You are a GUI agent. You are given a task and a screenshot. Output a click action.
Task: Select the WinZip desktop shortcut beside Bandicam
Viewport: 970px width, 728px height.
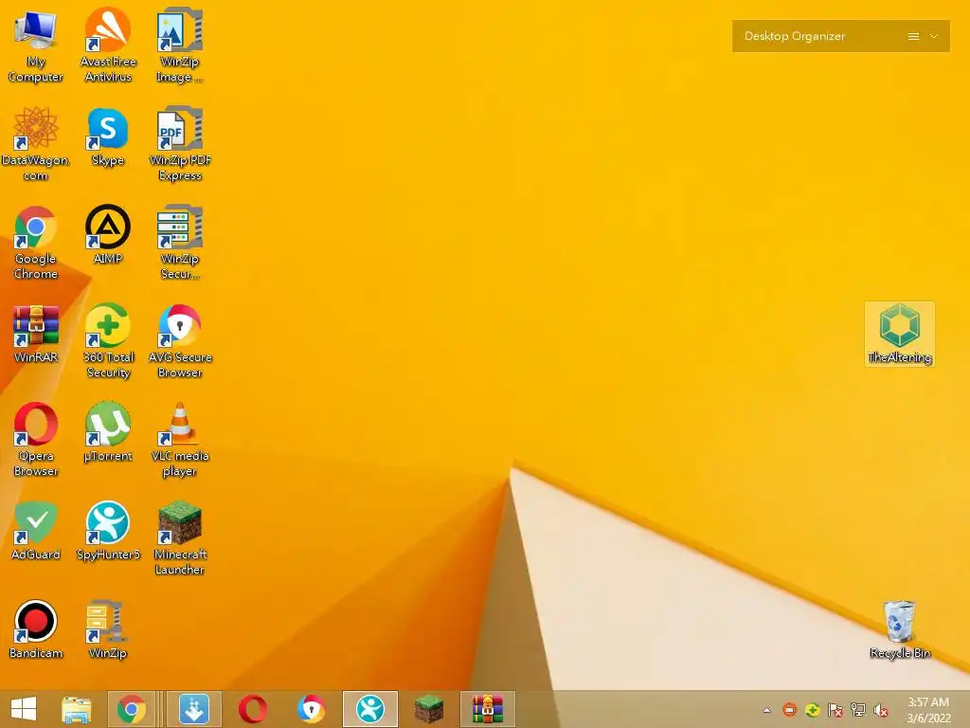(108, 629)
